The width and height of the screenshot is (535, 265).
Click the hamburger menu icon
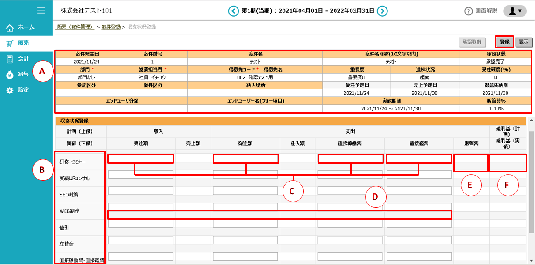click(x=41, y=10)
